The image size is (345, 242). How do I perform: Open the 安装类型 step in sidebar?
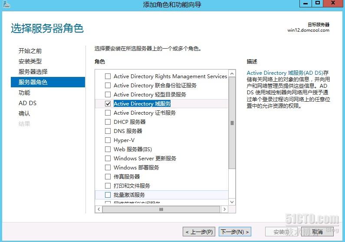(x=30, y=61)
